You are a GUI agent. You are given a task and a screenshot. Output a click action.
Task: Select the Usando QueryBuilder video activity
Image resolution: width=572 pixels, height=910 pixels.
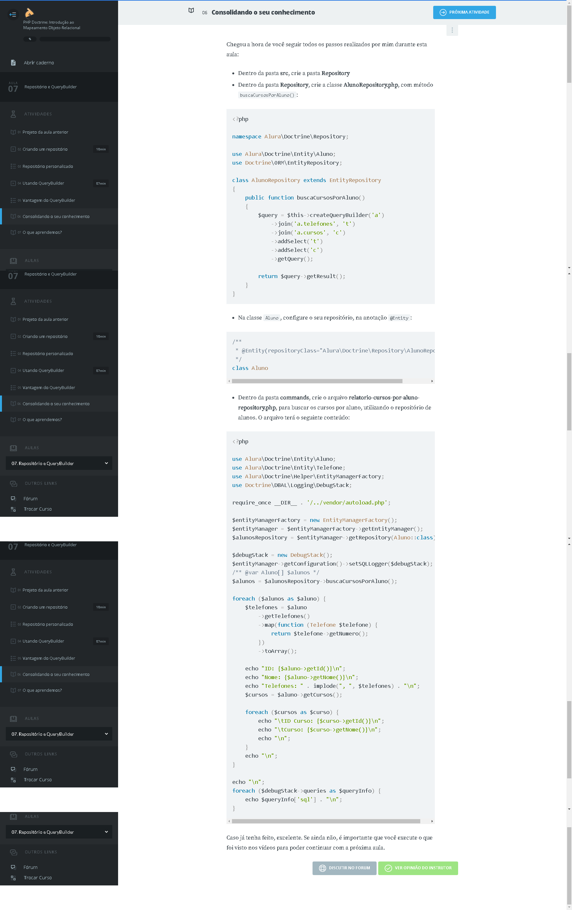(x=43, y=183)
